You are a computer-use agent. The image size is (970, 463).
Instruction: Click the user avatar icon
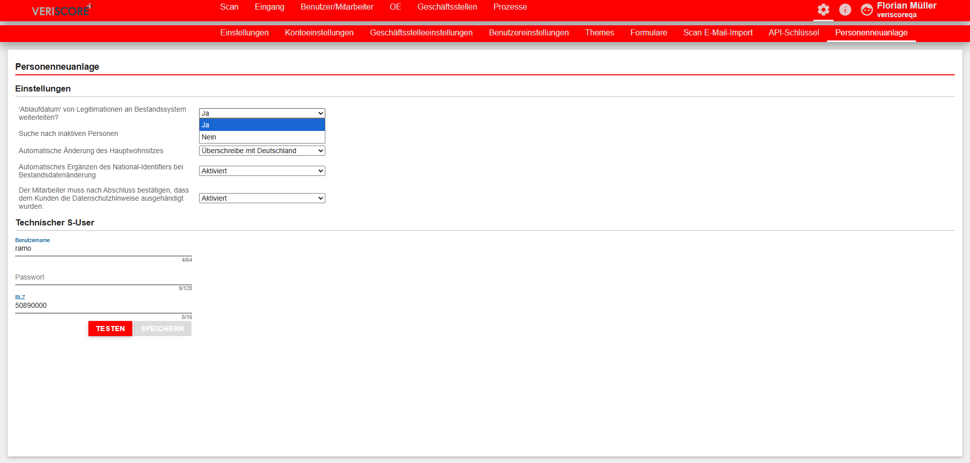866,10
